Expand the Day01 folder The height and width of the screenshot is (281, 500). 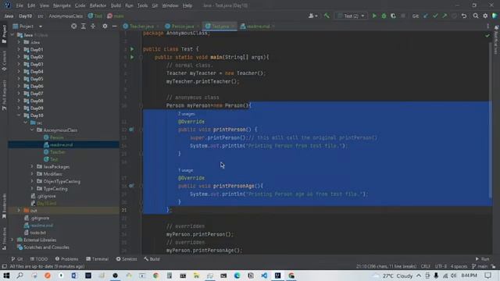point(19,49)
